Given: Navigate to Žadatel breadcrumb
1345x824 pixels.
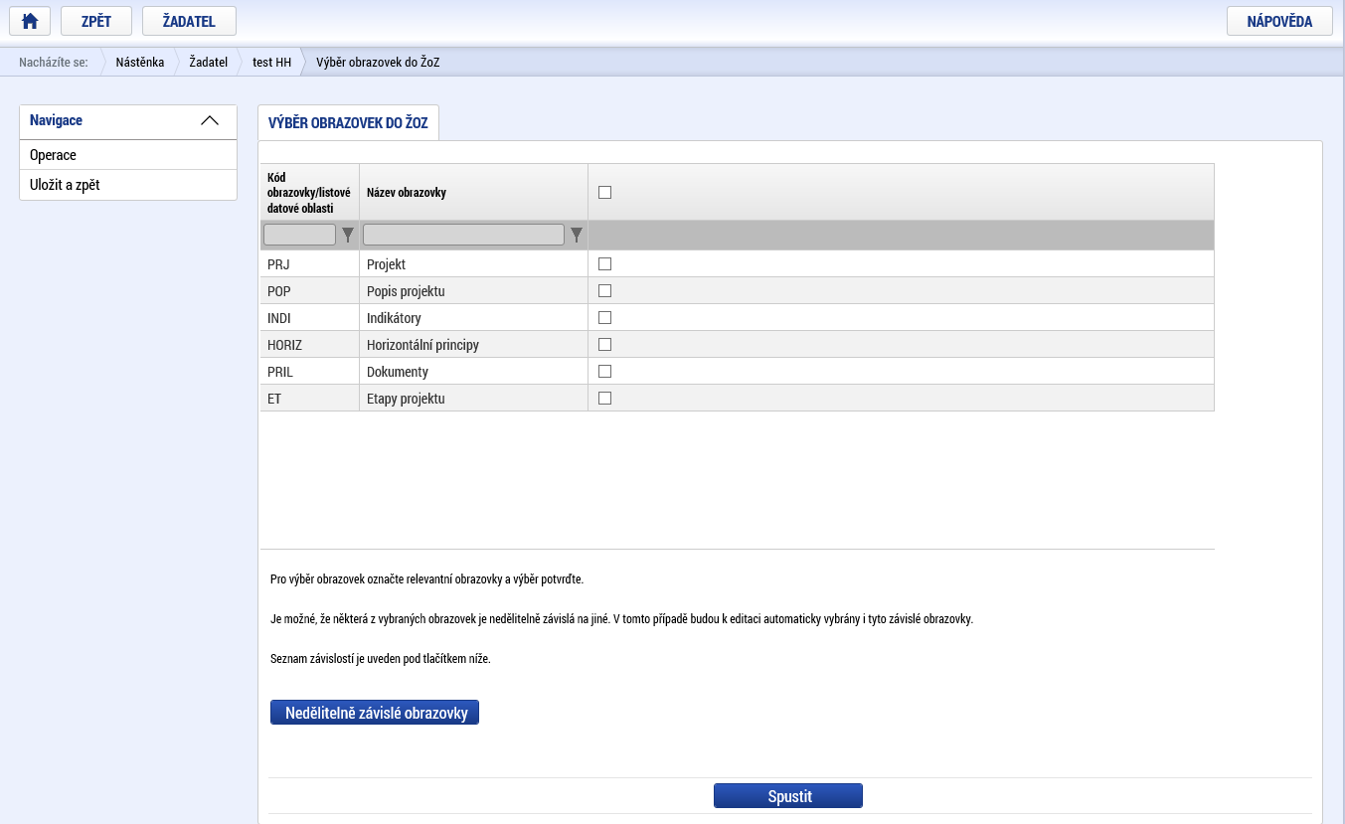Looking at the screenshot, I should pyautogui.click(x=209, y=63).
